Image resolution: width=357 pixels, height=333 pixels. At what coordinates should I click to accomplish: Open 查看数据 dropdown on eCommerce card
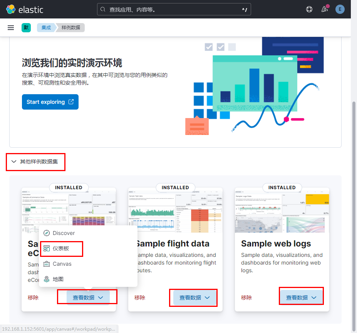coord(88,298)
